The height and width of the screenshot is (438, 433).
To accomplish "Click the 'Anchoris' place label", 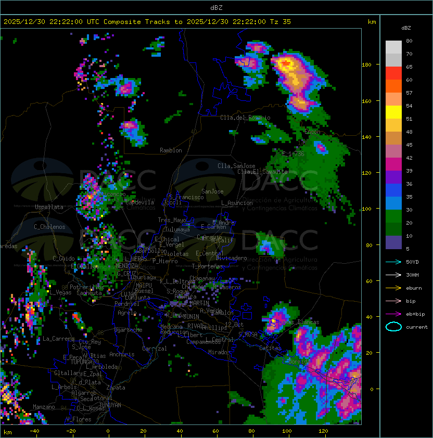I will pyautogui.click(x=122, y=354).
